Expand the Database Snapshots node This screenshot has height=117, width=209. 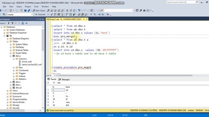tap(5, 33)
